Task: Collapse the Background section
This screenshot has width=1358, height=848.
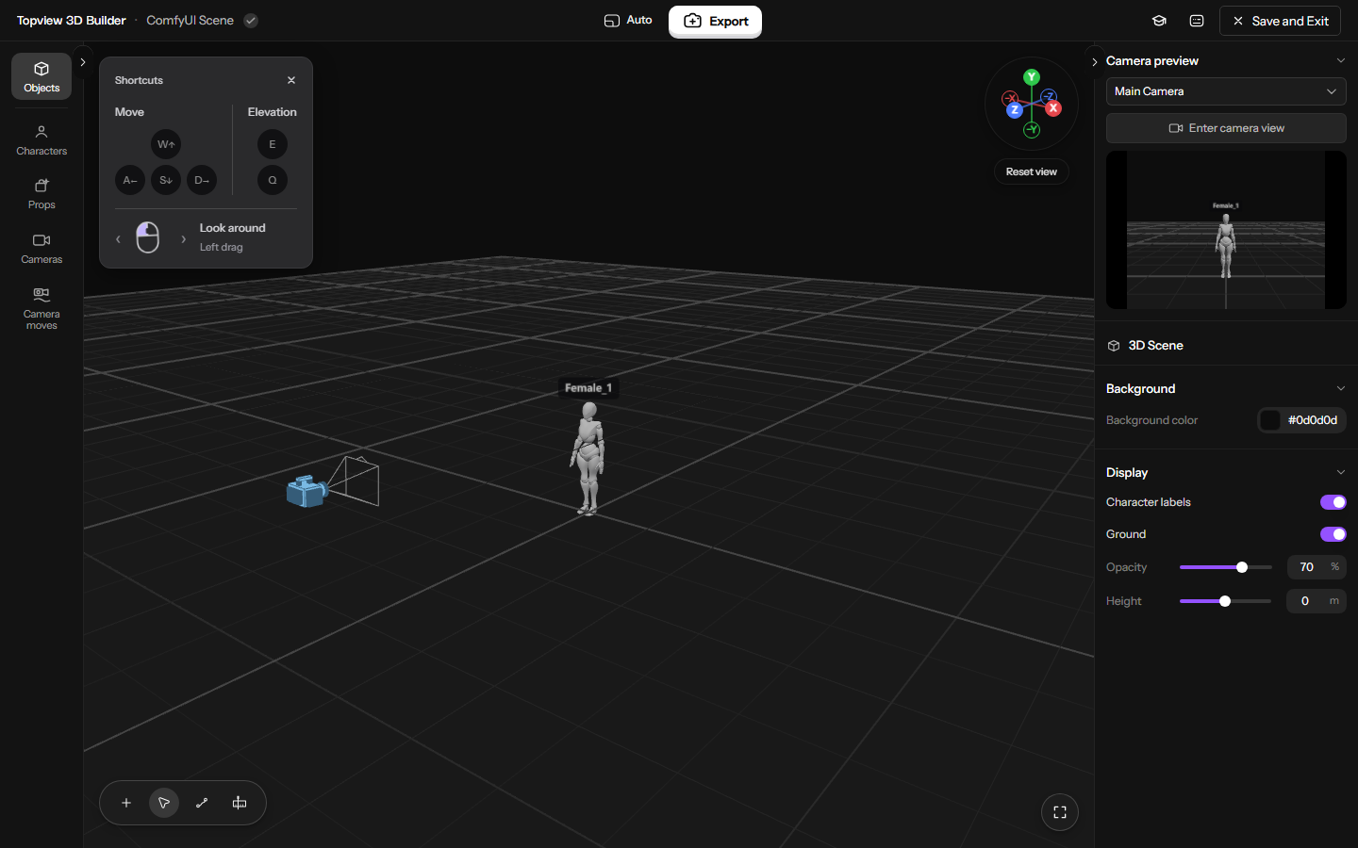Action: coord(1341,388)
